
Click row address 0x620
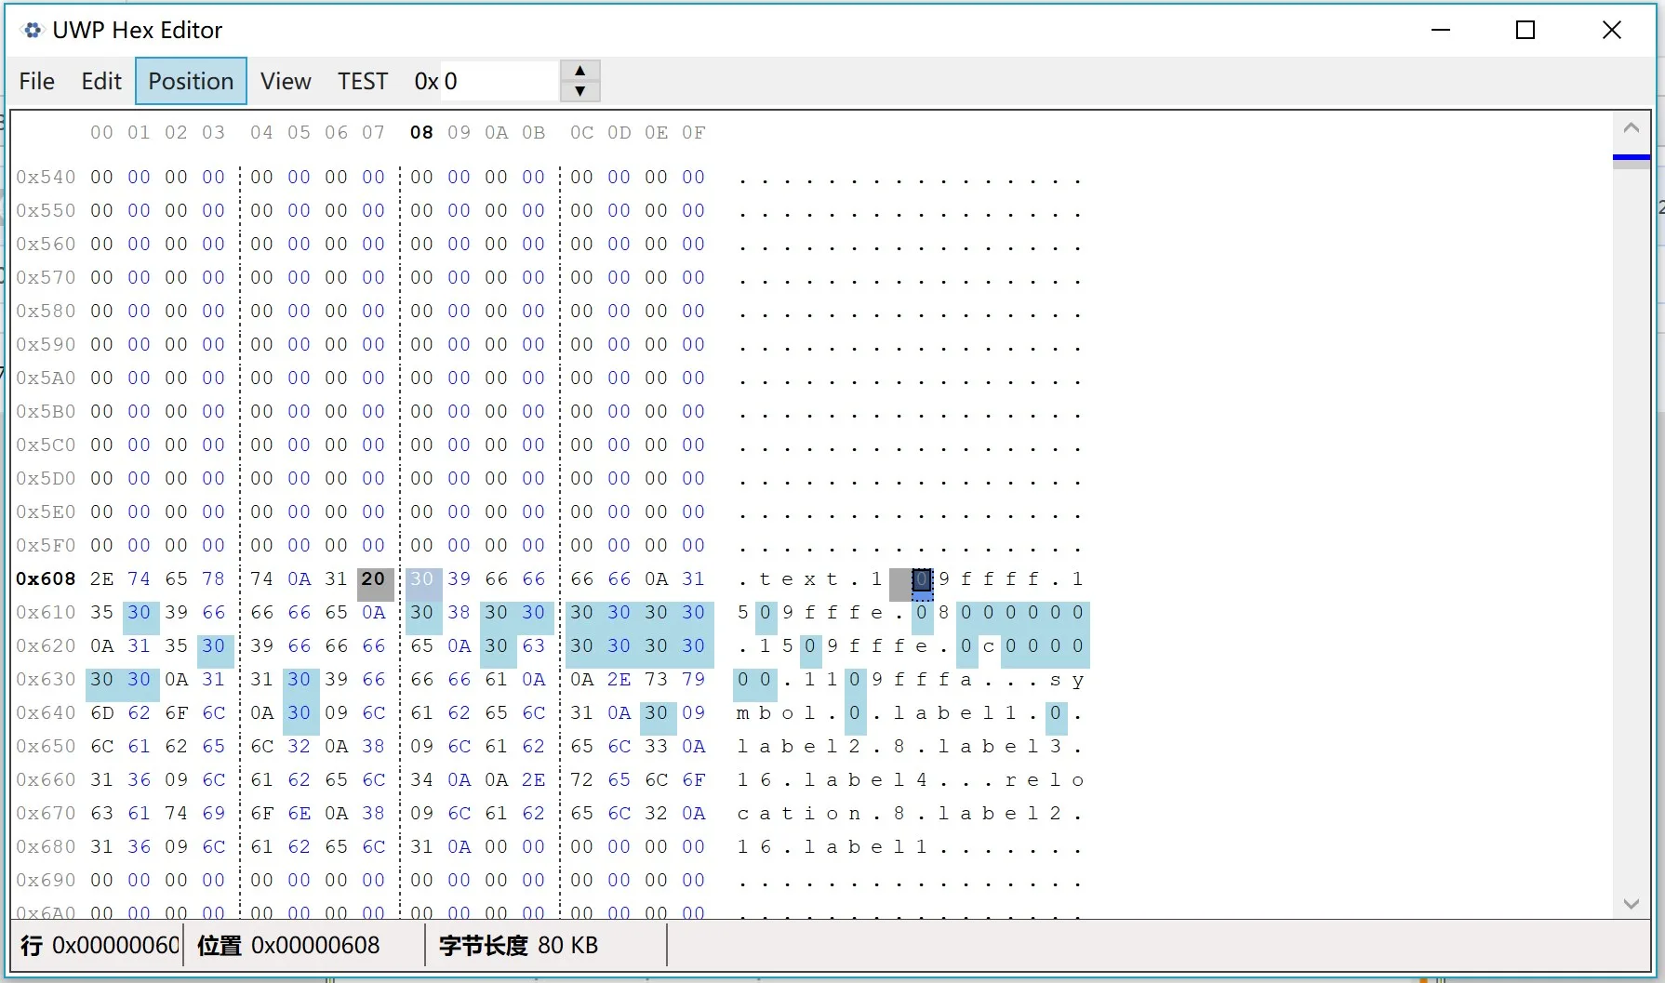(x=46, y=645)
